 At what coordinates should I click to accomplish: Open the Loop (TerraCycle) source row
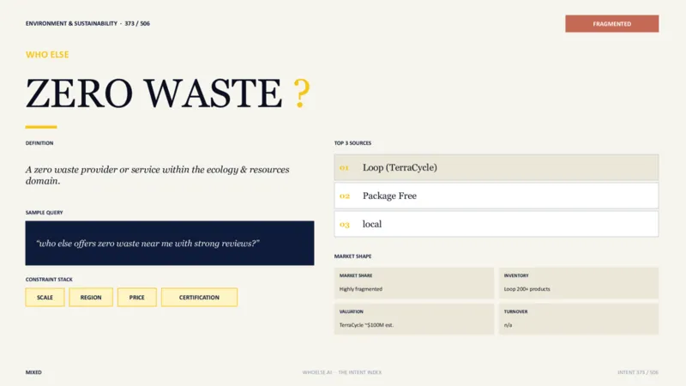click(496, 167)
